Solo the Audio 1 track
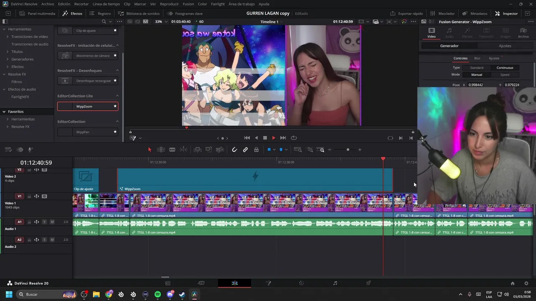 44,222
